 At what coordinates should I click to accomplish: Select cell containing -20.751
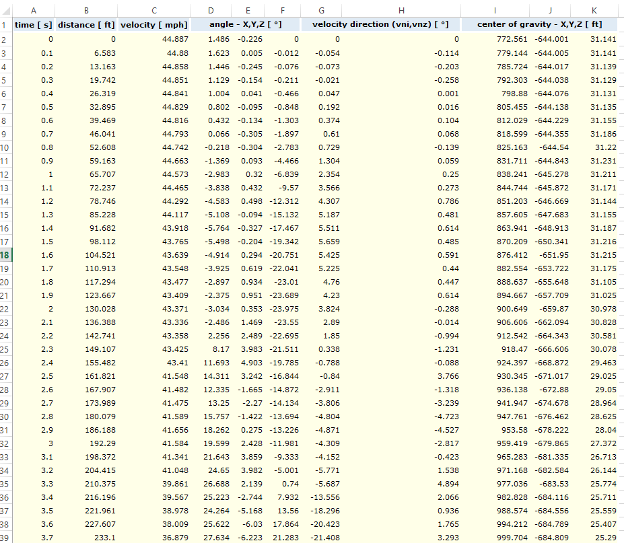click(x=282, y=255)
